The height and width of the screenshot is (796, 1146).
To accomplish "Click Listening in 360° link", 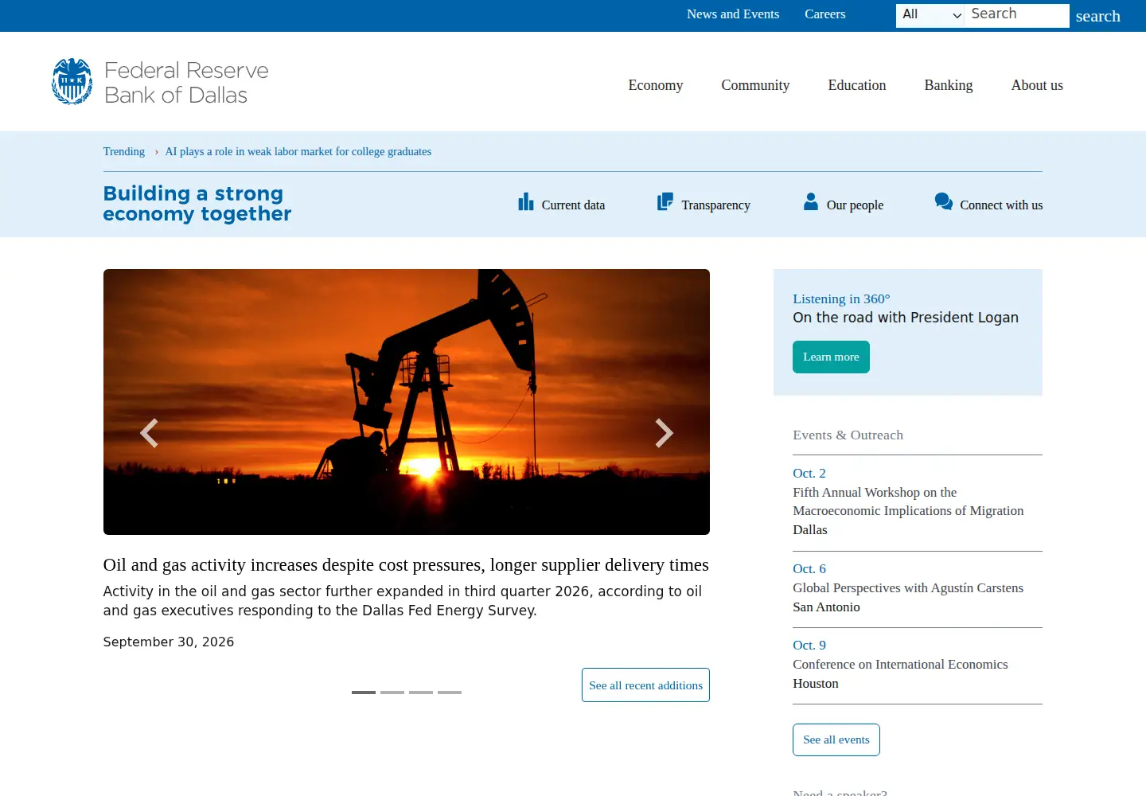I will click(841, 298).
